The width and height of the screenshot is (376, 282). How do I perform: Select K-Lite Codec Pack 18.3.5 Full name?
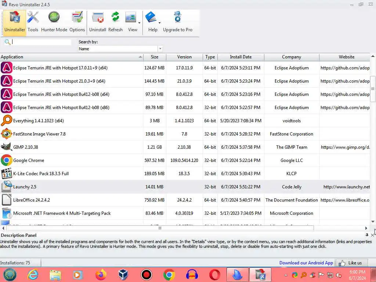tap(41, 173)
